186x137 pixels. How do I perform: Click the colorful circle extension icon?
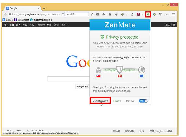tap(154, 14)
